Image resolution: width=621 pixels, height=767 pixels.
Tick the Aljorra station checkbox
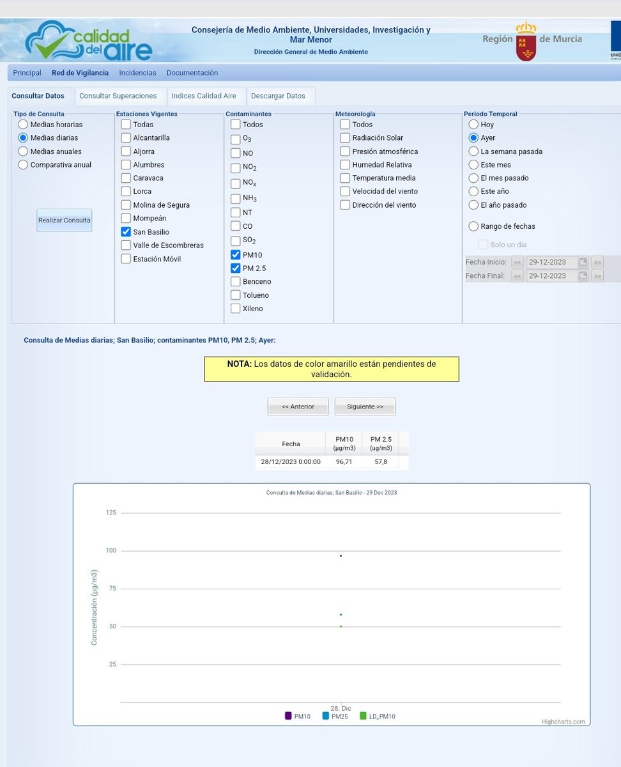(x=126, y=151)
